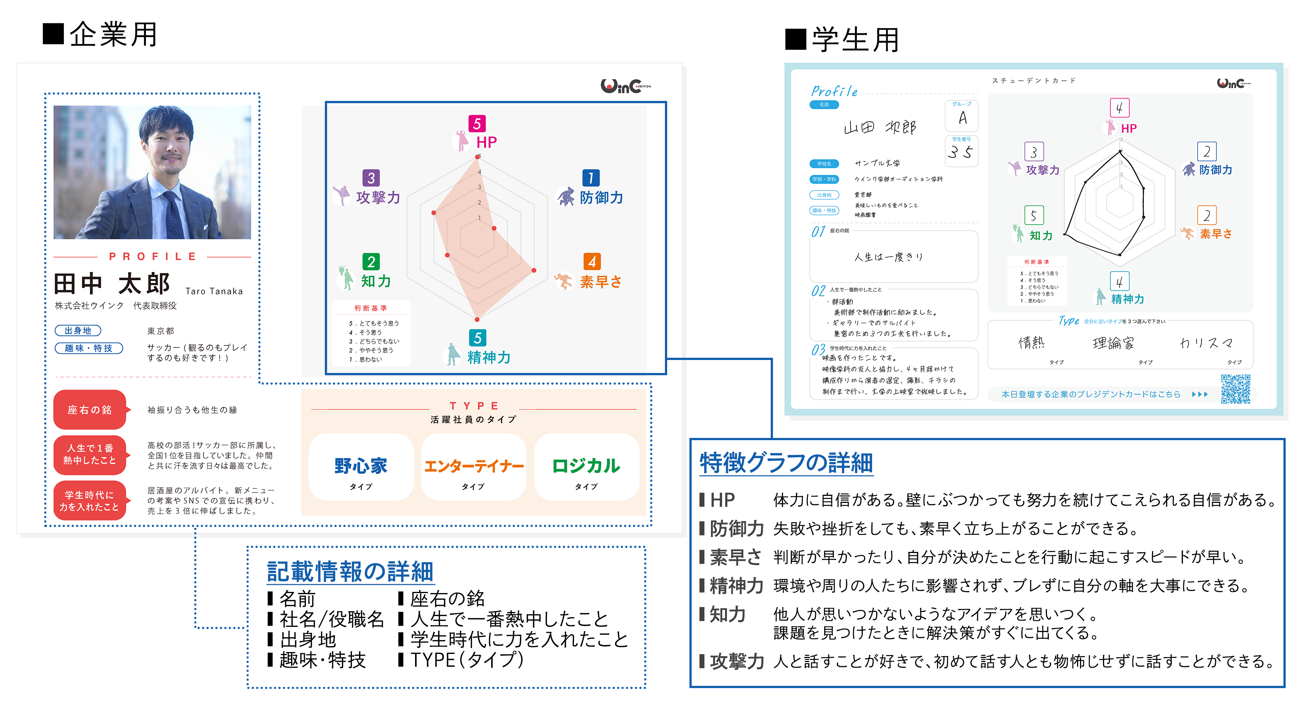Click the 特徴グラフの詳細 heading
Screen dimensions: 1302x720
tap(786, 463)
